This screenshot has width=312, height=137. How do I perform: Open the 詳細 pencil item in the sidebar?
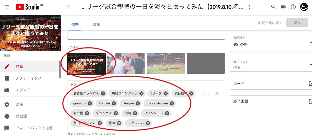point(30,66)
